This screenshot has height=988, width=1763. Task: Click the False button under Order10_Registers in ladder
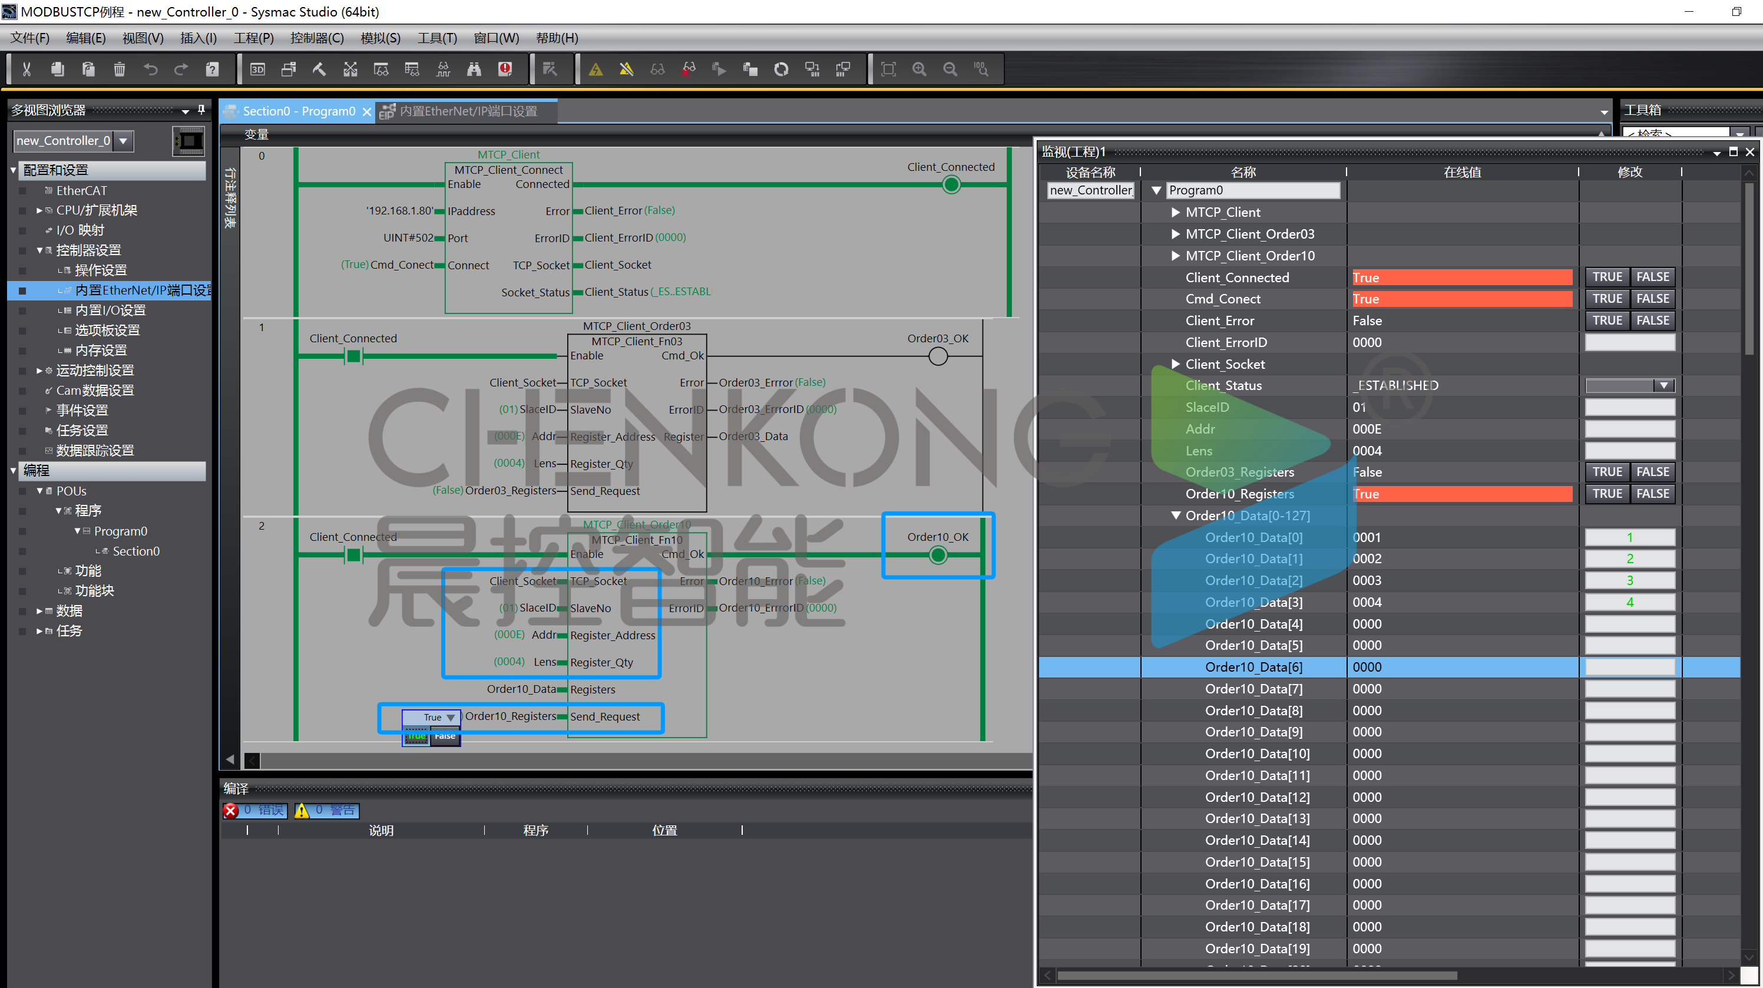(x=445, y=736)
